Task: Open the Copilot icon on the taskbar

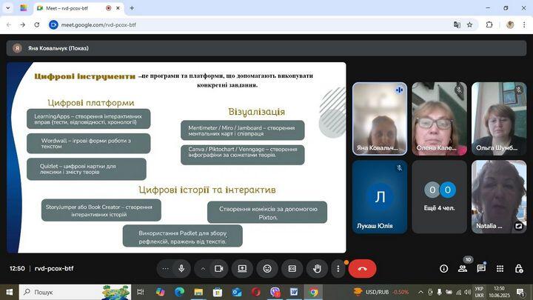Action: pos(160,292)
